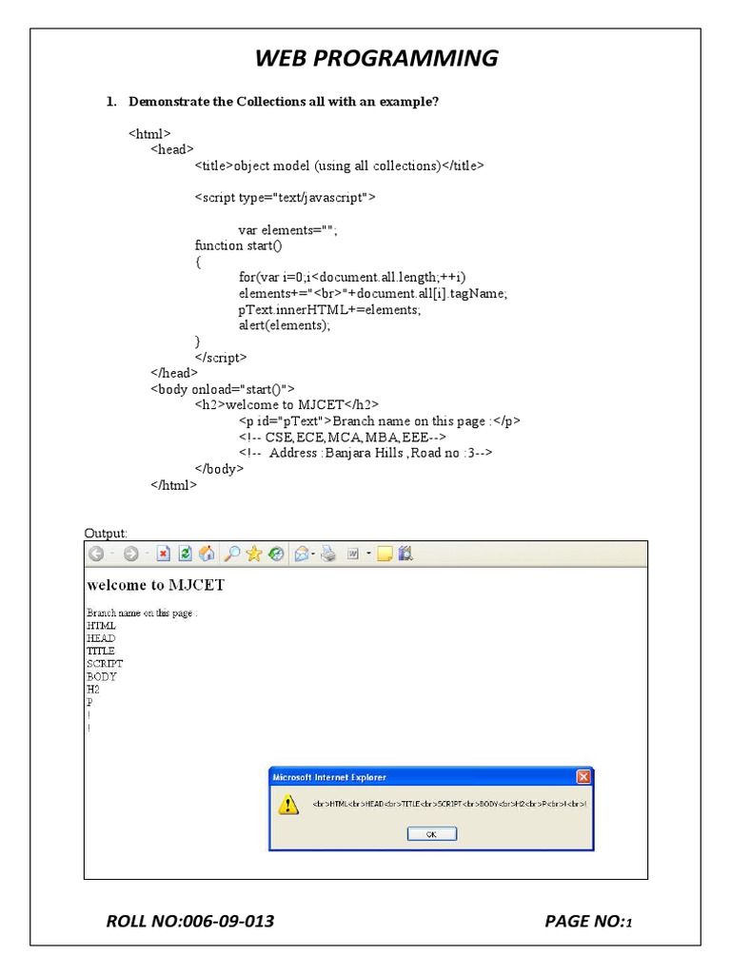
Task: Open dropdown arrow next to Forward button
Action: [147, 554]
